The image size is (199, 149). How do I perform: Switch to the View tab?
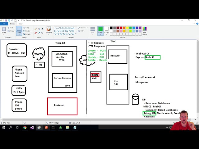tap(21, 24)
